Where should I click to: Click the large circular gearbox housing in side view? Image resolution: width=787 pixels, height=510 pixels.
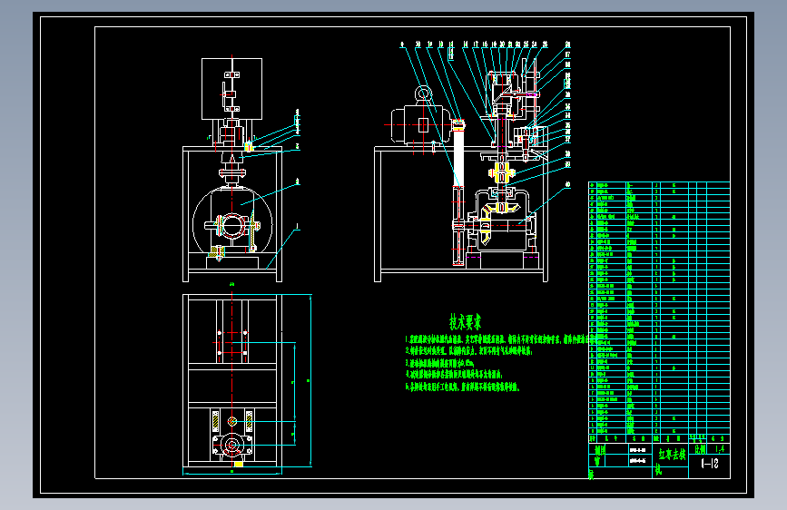click(232, 221)
